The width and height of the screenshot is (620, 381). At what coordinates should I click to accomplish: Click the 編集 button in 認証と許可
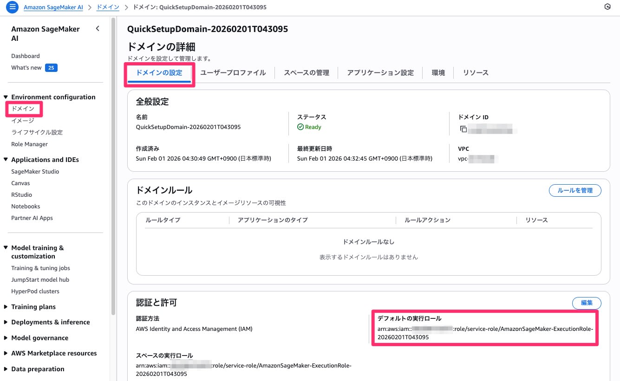tap(587, 303)
